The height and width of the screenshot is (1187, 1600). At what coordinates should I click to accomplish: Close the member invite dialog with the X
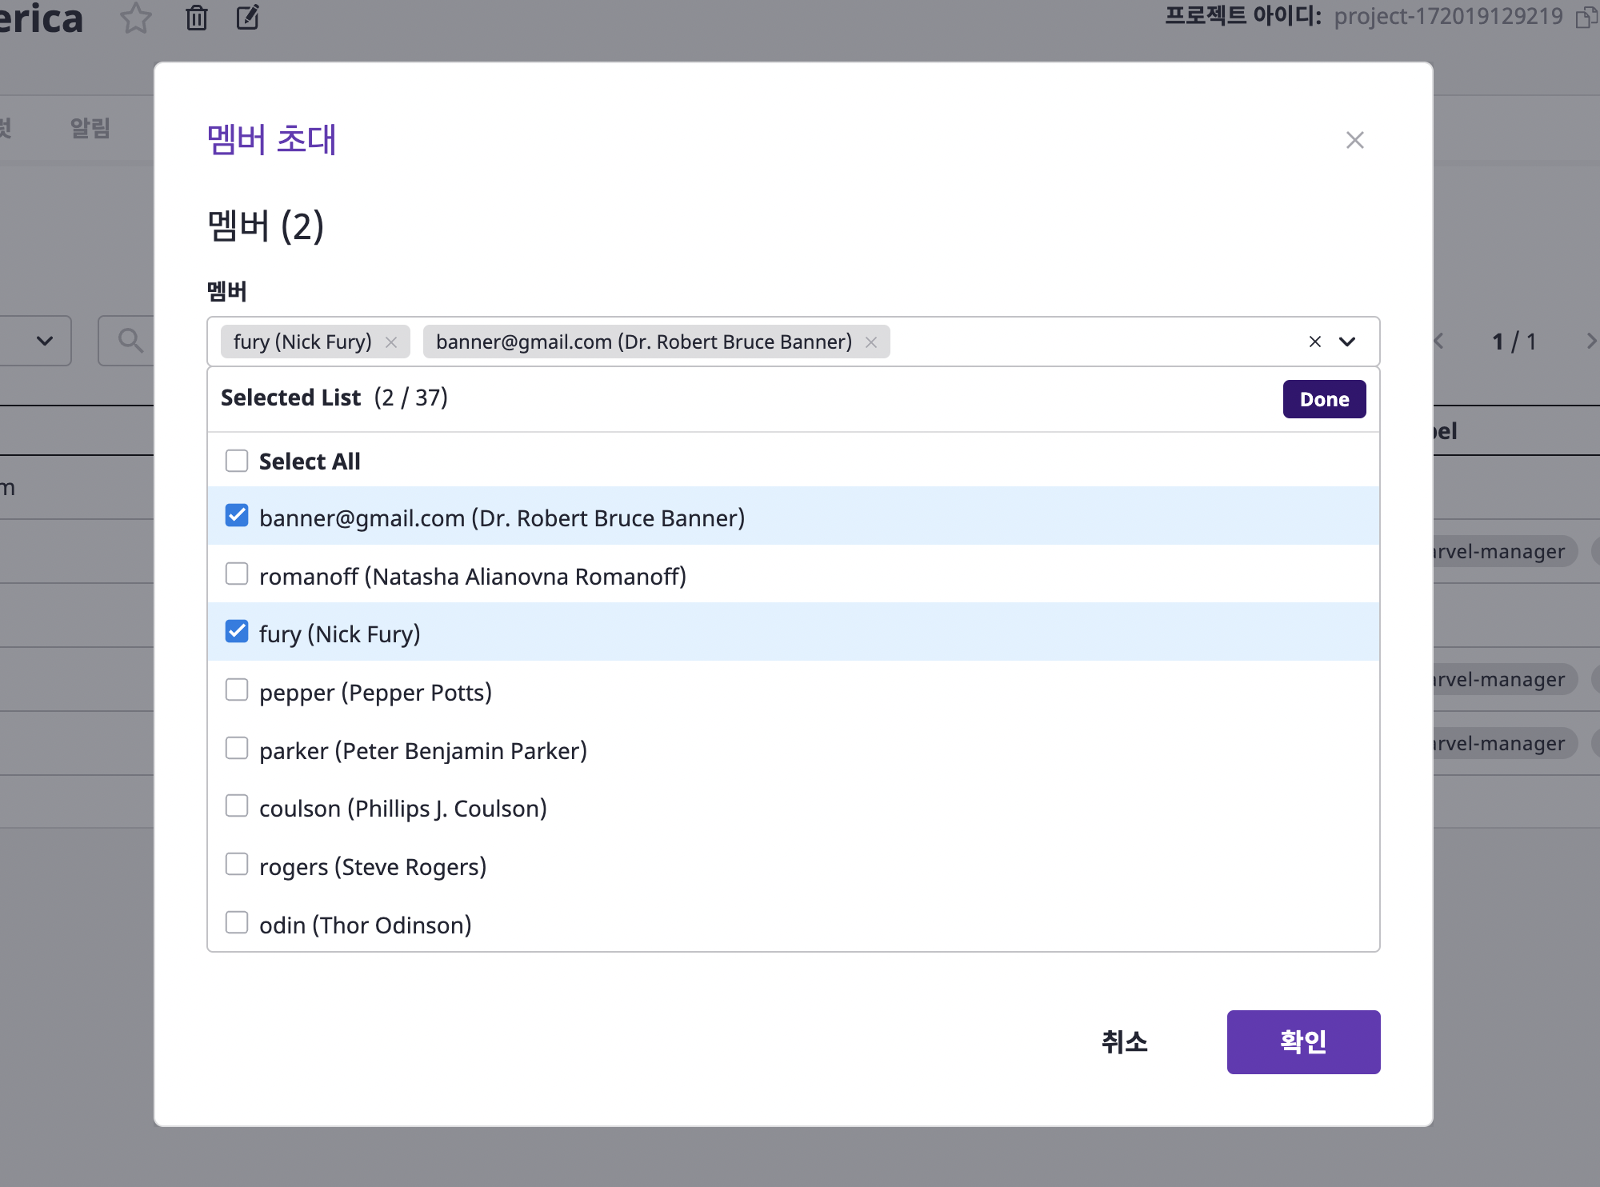[x=1354, y=140]
